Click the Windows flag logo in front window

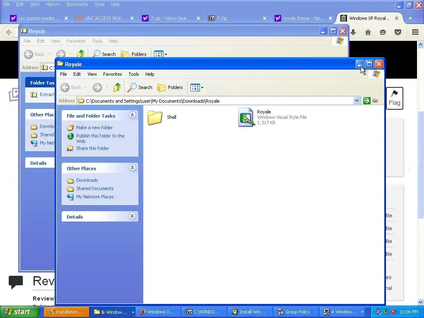376,74
